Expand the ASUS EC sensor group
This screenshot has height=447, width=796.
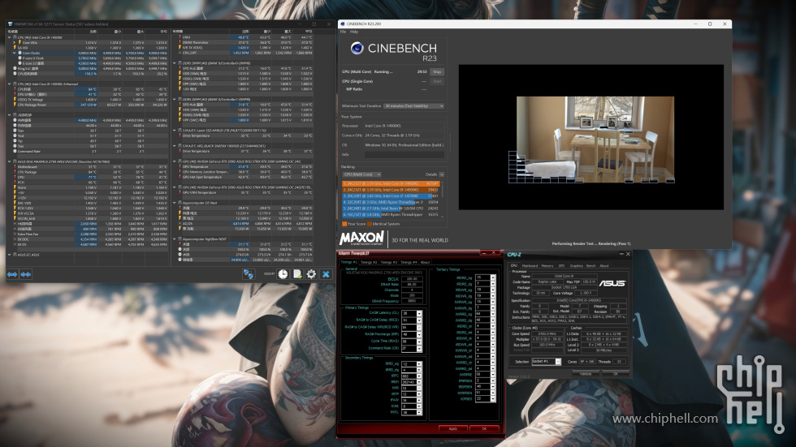(9, 255)
